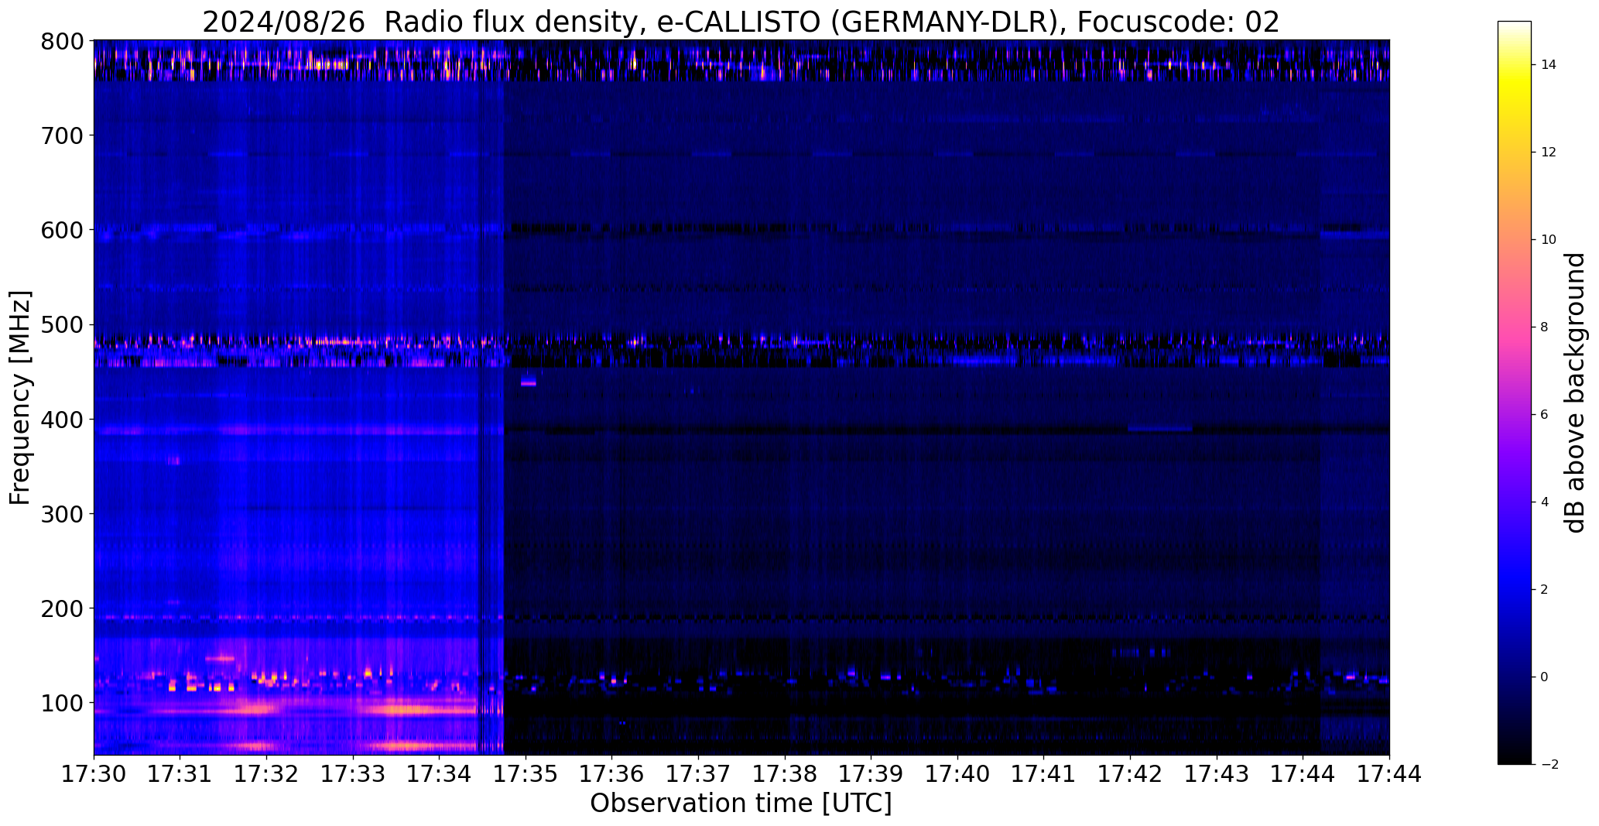Click the colorbar tick label 14
The image size is (1599, 826).
point(1549,65)
